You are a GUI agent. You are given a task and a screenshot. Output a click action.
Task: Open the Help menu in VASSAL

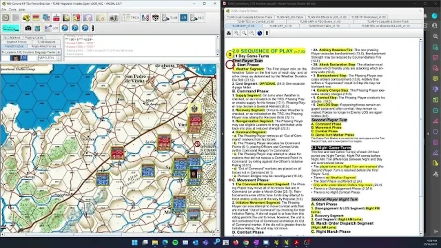tap(22, 10)
